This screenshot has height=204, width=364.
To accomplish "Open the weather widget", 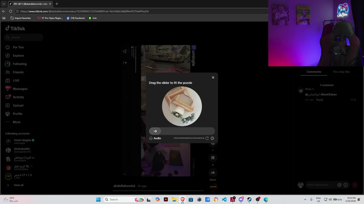I will tap(11, 199).
